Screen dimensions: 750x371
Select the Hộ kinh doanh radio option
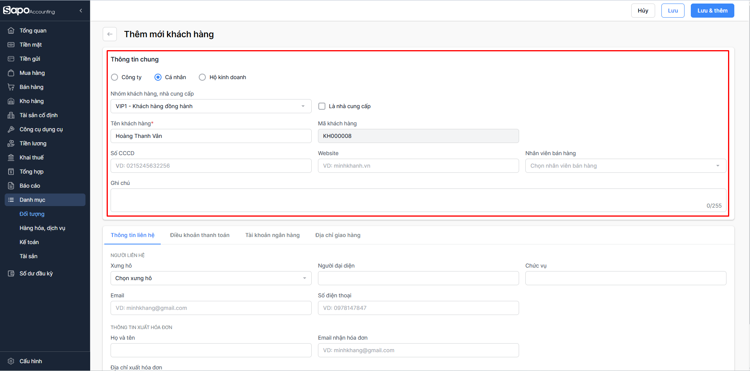coord(202,77)
